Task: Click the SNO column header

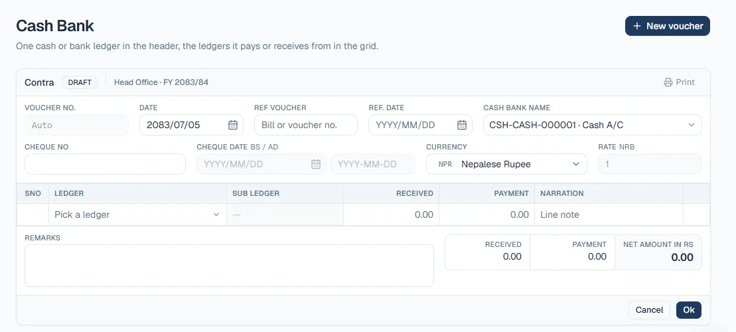Action: click(33, 193)
